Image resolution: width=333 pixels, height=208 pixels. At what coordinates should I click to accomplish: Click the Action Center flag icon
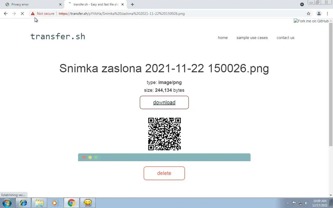coord(294,203)
